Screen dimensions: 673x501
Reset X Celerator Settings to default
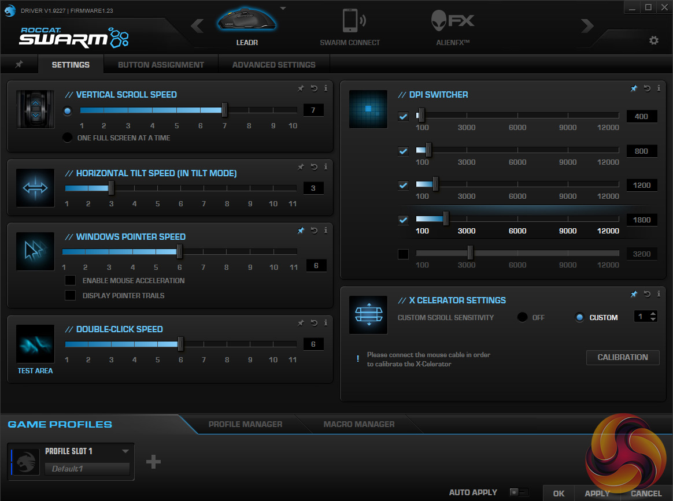tap(647, 294)
